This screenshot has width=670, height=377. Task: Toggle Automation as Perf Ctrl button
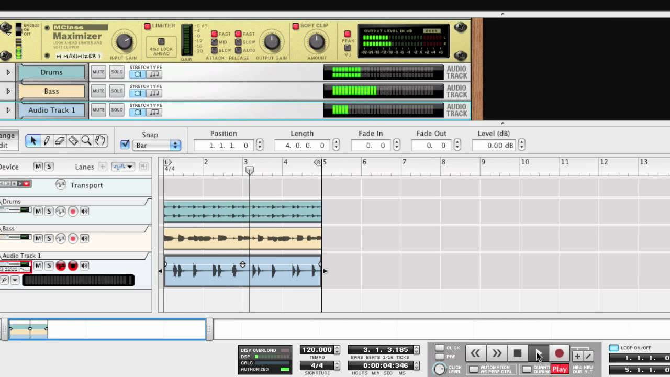(x=473, y=369)
